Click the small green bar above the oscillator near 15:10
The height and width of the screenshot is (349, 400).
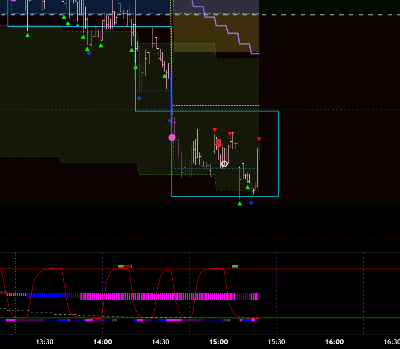click(x=235, y=266)
